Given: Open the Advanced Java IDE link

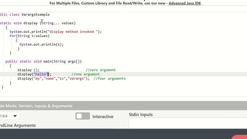Looking at the screenshot, I should [x=184, y=3].
